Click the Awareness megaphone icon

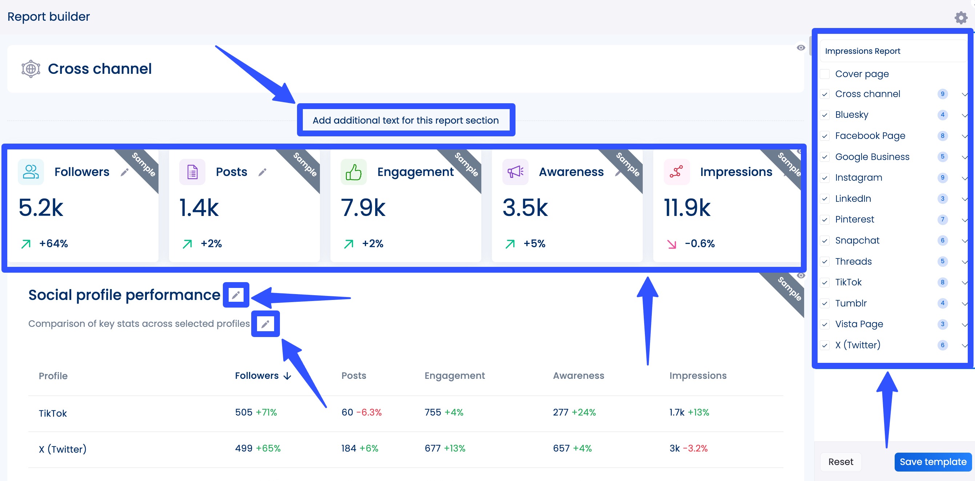pos(515,172)
